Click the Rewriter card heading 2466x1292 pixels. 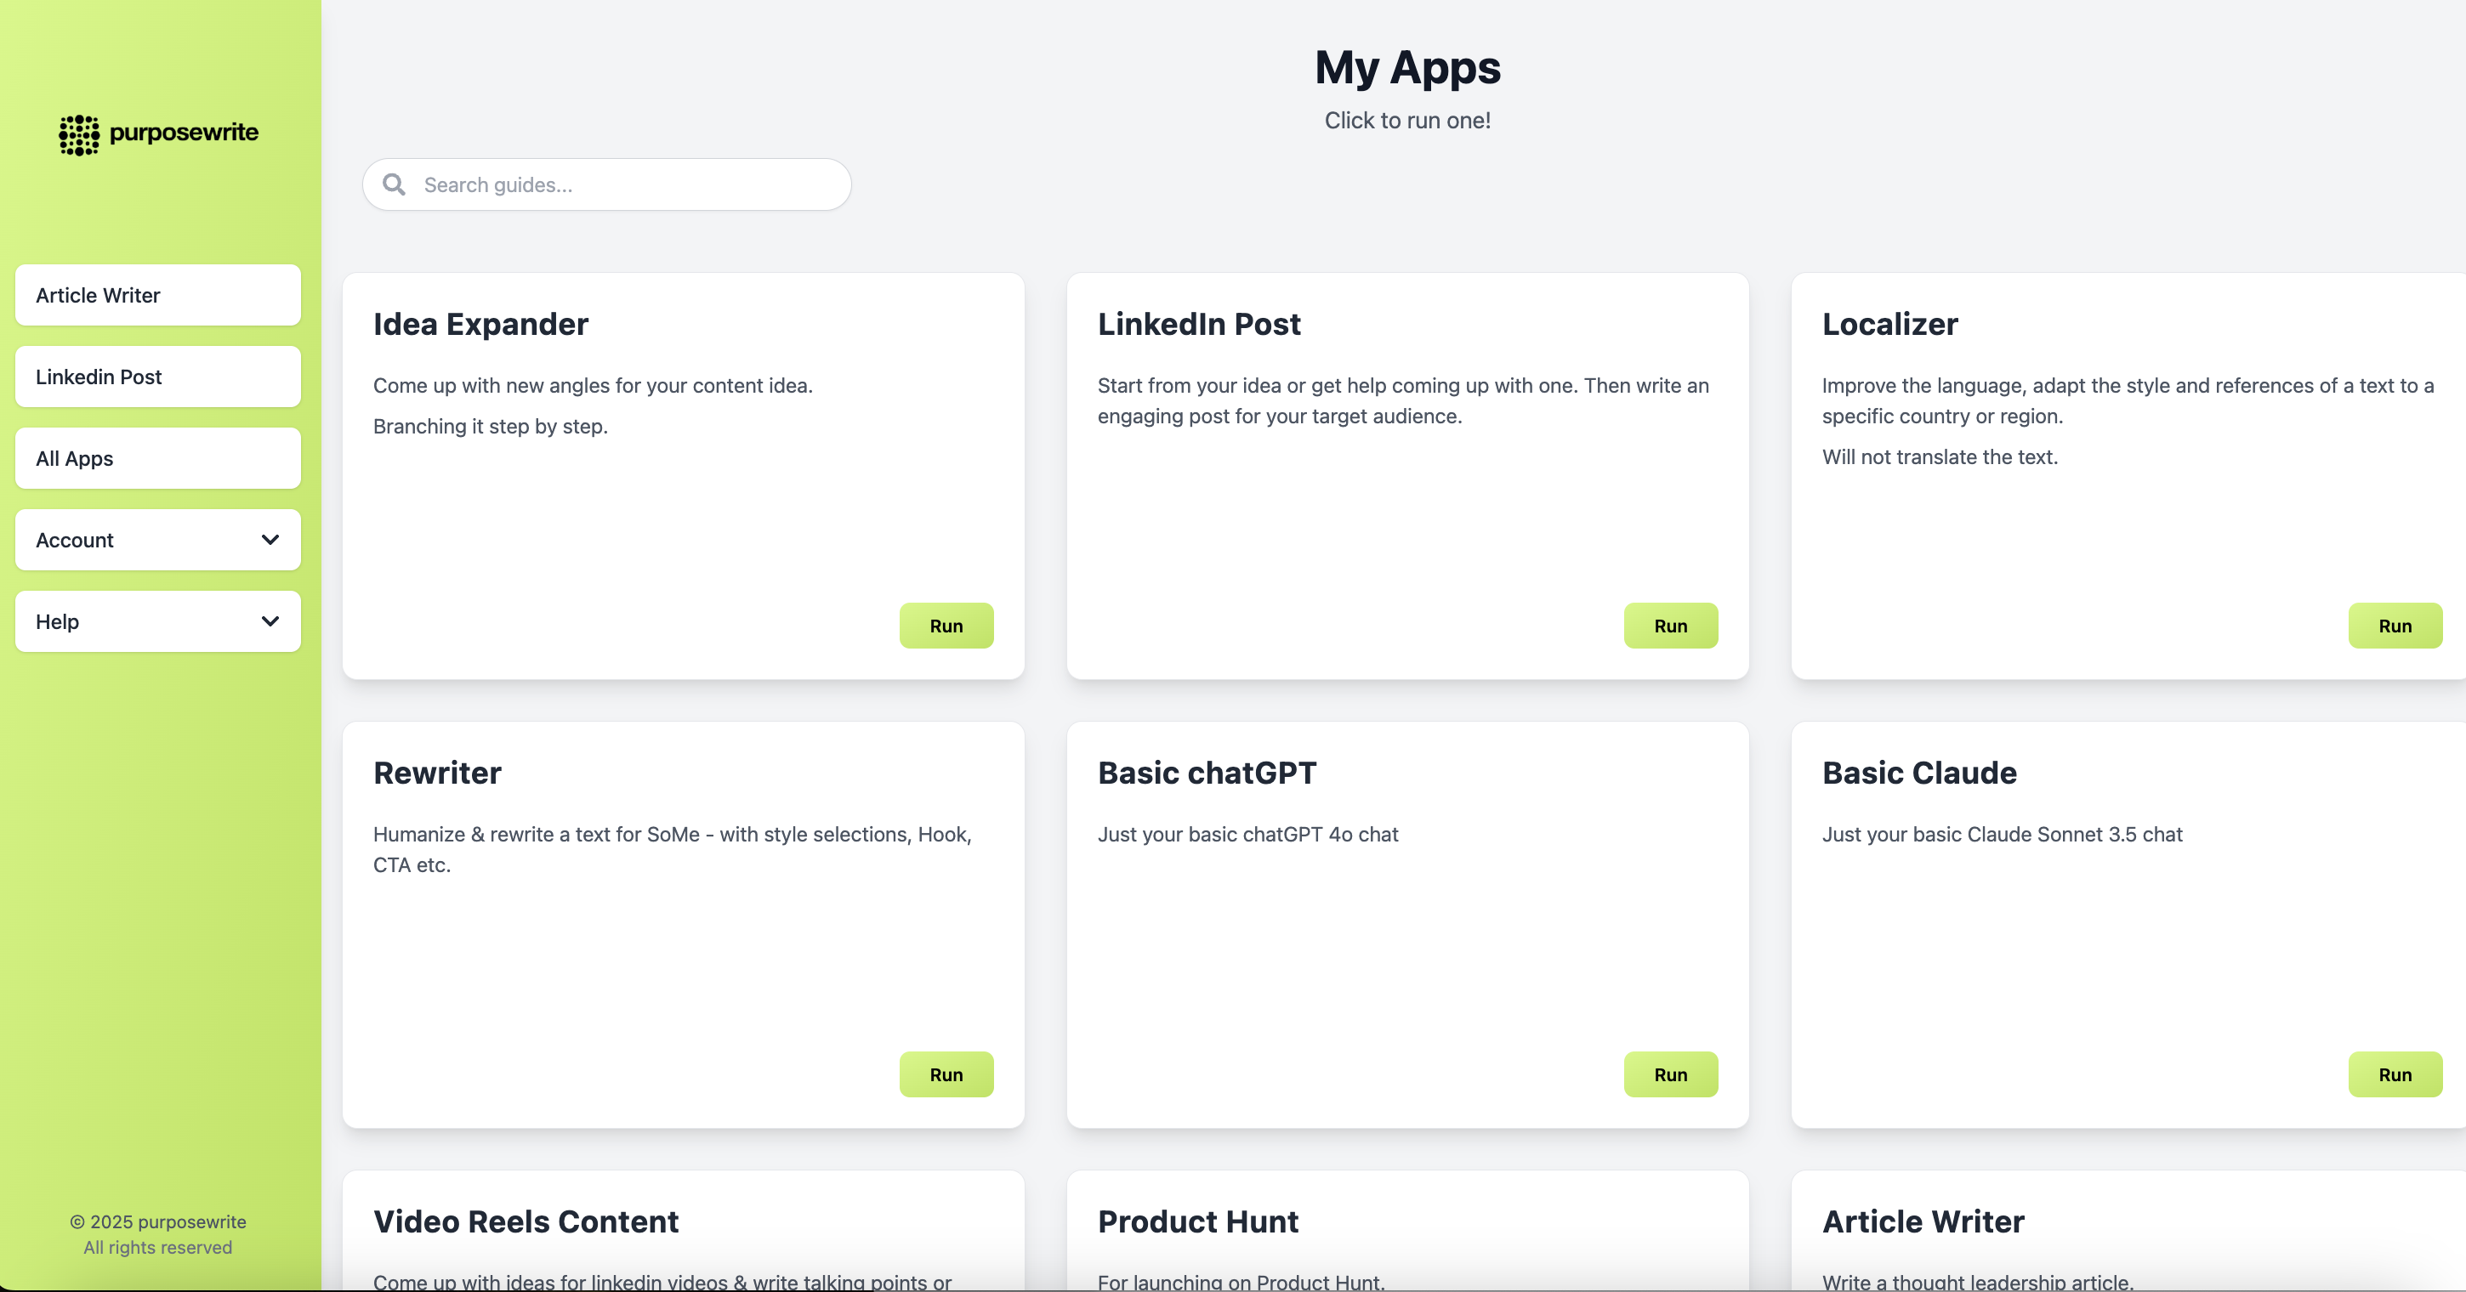[x=437, y=773]
